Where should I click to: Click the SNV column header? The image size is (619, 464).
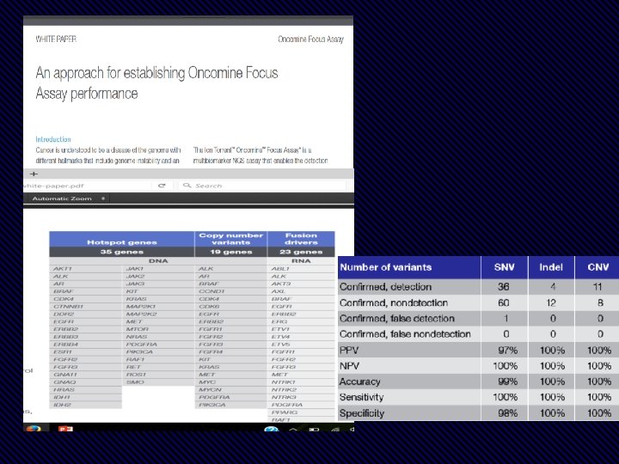[x=504, y=267]
